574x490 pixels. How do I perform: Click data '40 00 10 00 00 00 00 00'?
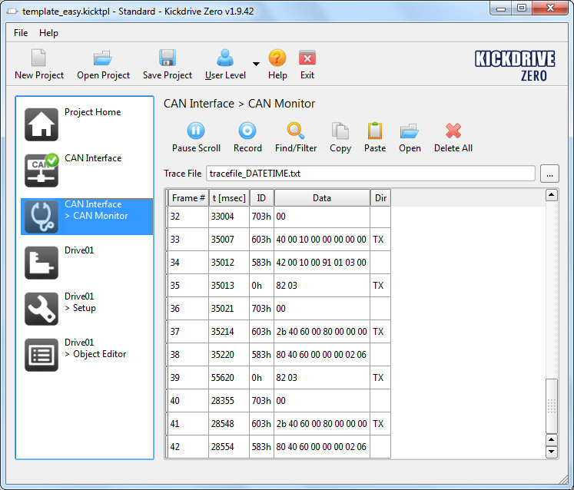(x=321, y=240)
